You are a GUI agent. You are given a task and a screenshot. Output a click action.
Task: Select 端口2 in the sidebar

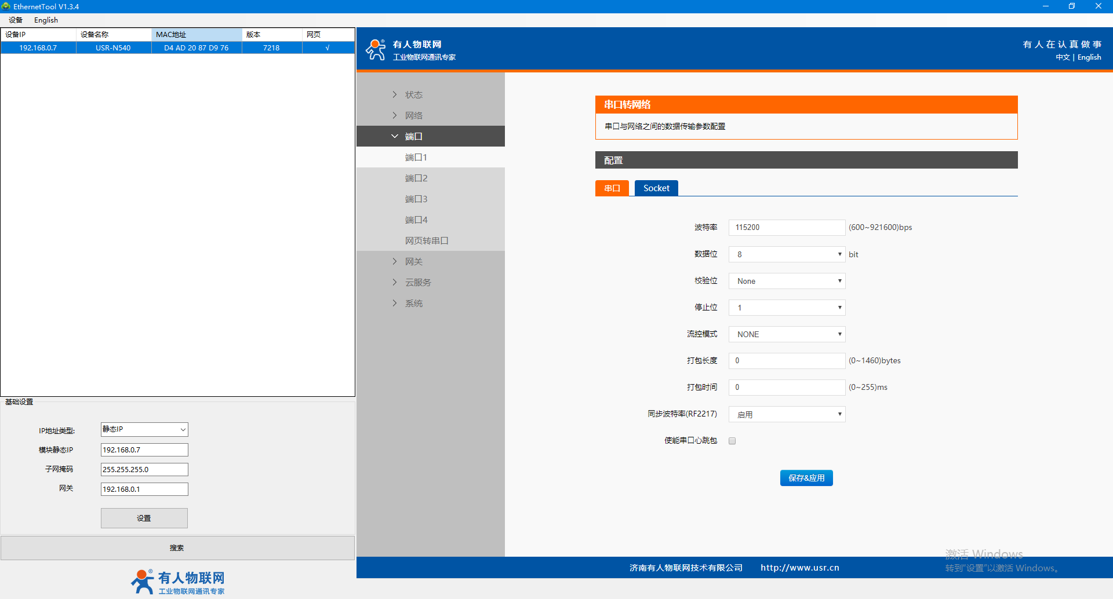[416, 178]
